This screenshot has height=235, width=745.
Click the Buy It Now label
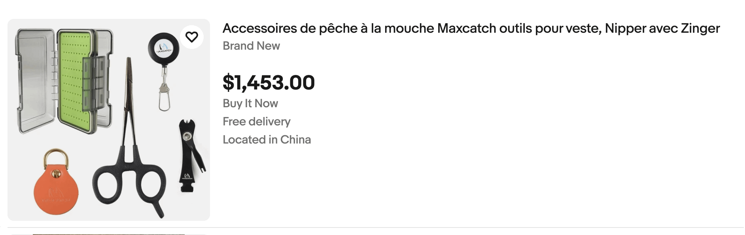[x=250, y=103]
